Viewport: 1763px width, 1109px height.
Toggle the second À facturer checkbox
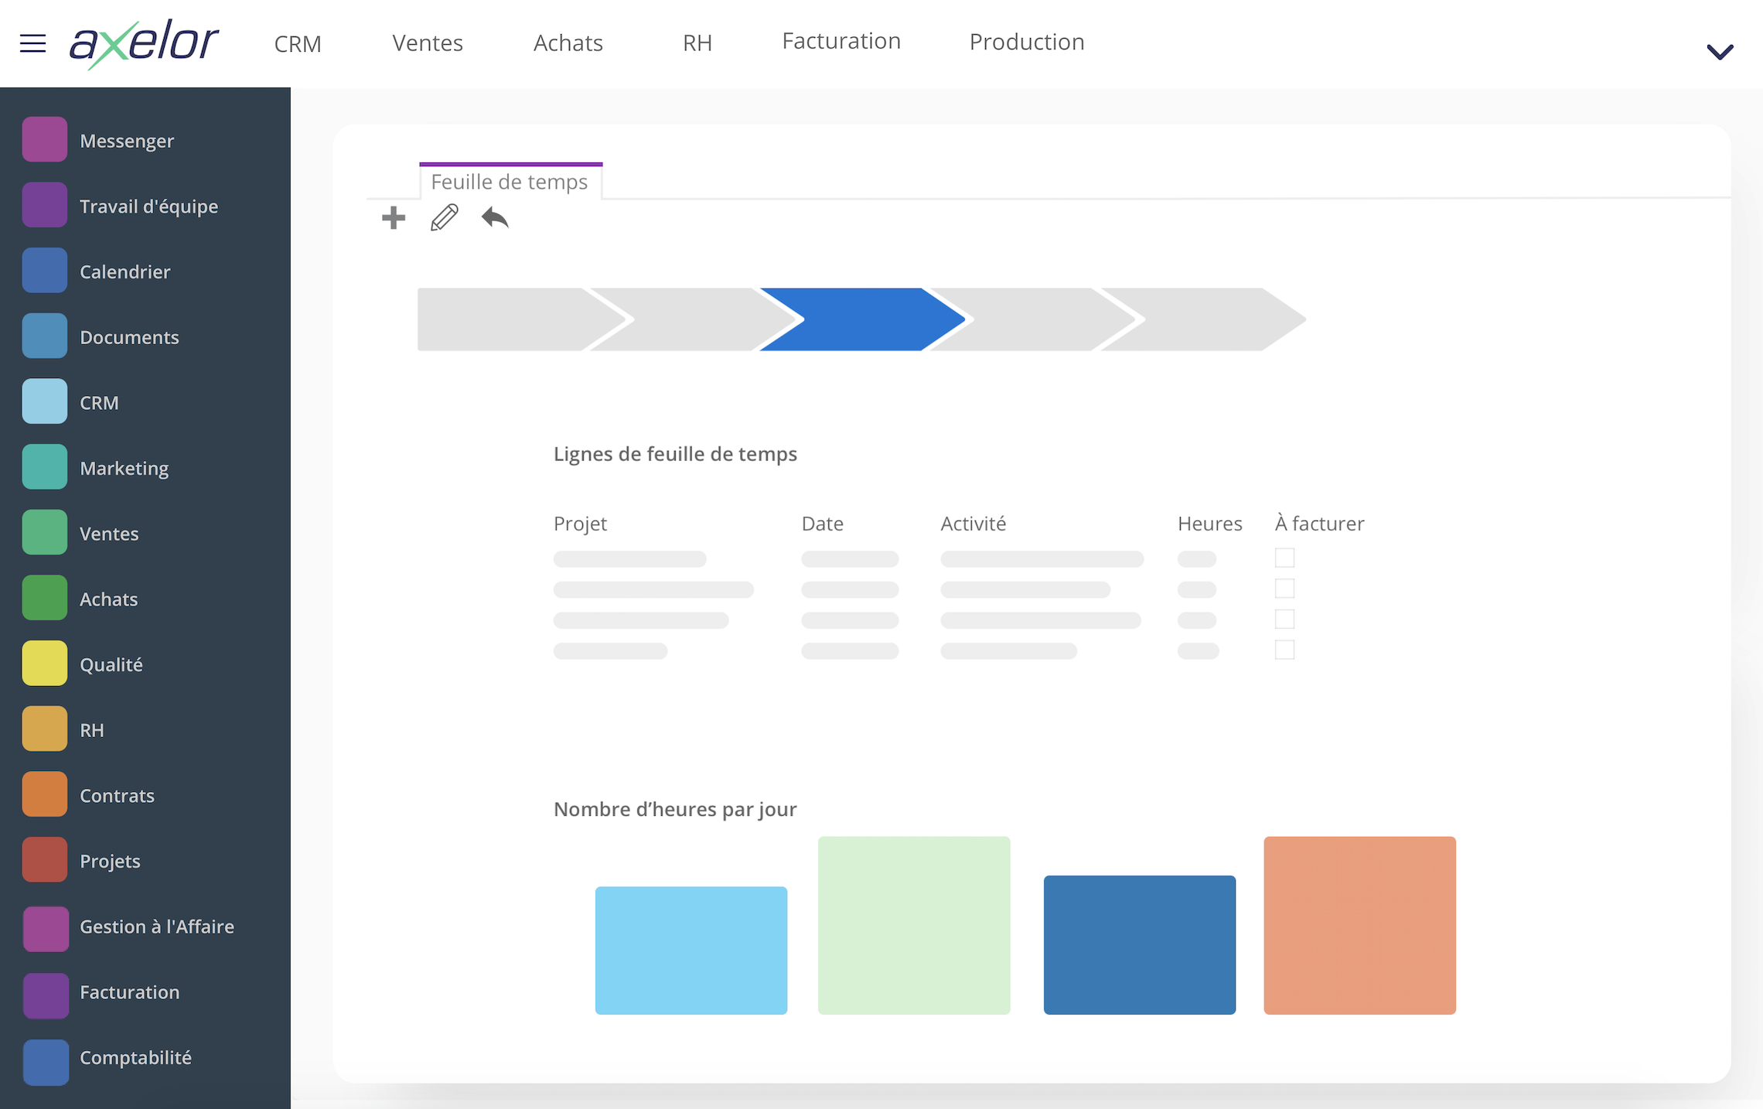pyautogui.click(x=1285, y=588)
